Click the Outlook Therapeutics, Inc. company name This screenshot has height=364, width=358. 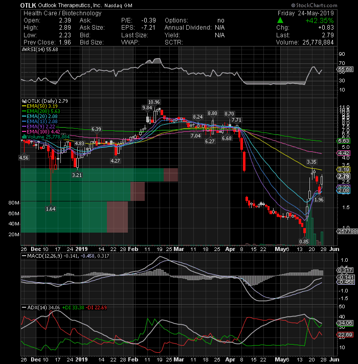pyautogui.click(x=70, y=6)
